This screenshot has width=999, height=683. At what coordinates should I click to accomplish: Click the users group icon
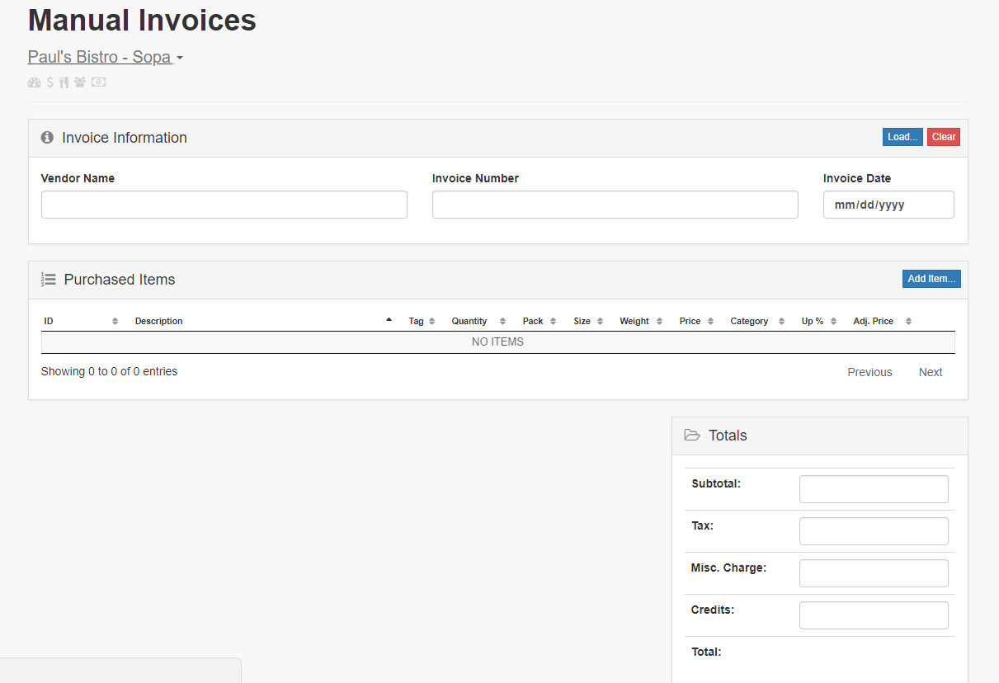[79, 82]
